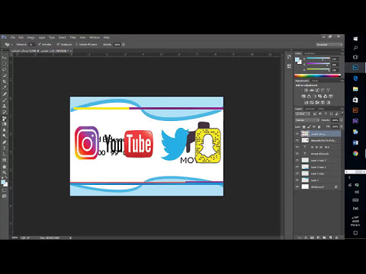366x274 pixels.
Task: Select the Brush tool
Action: point(5,100)
